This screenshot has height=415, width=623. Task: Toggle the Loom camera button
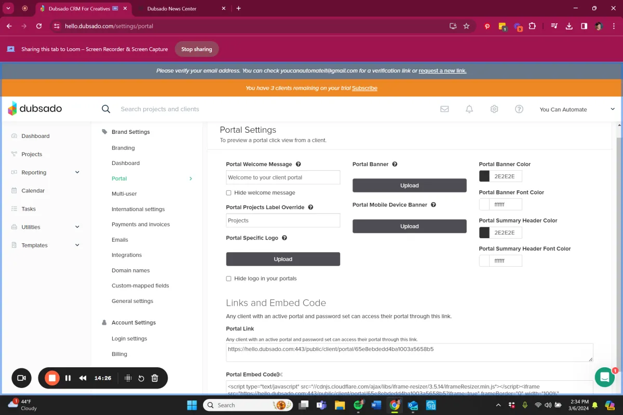22,378
